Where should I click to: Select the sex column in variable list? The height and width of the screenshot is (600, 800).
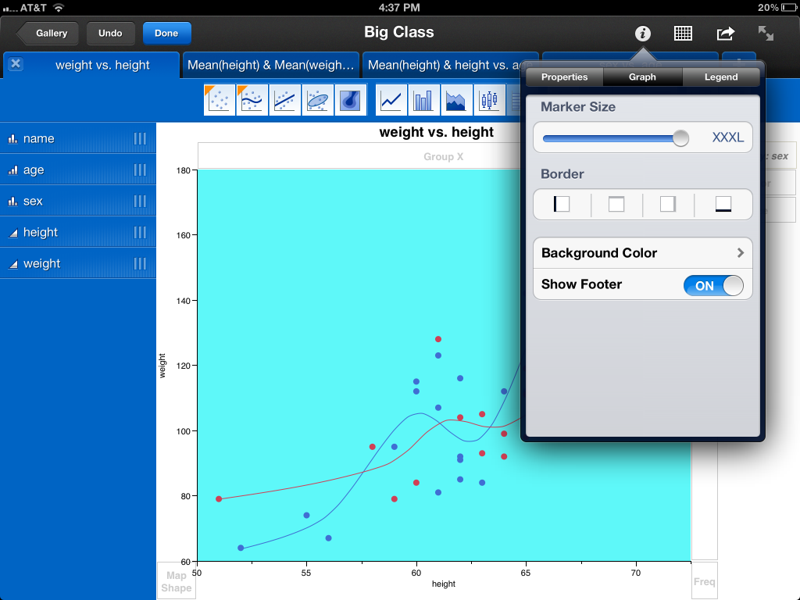(78, 201)
